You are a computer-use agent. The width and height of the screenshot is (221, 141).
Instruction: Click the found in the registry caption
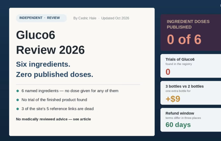pos(179,64)
